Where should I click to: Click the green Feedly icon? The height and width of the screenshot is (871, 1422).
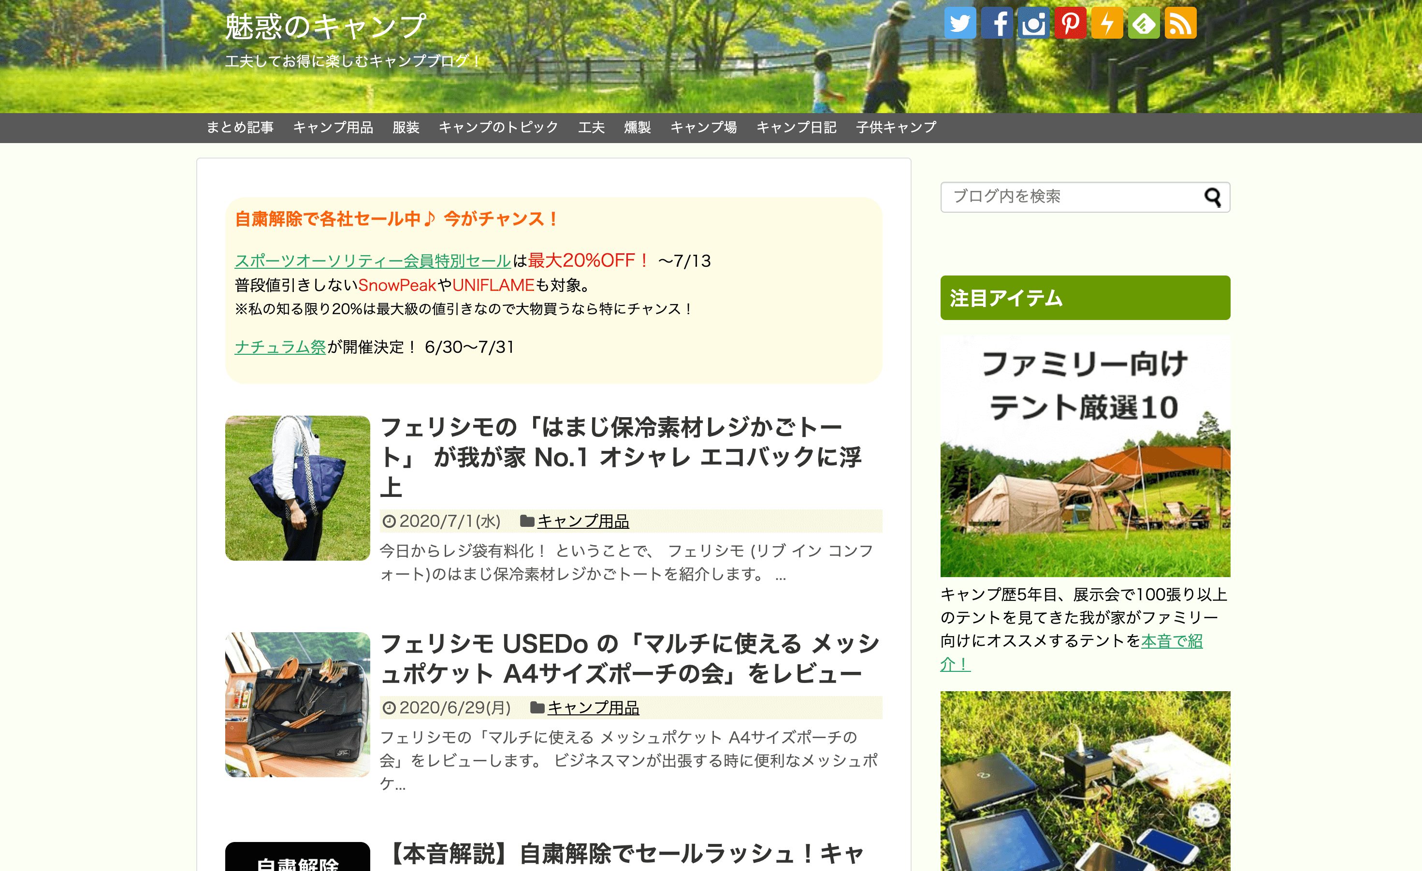1144,23
